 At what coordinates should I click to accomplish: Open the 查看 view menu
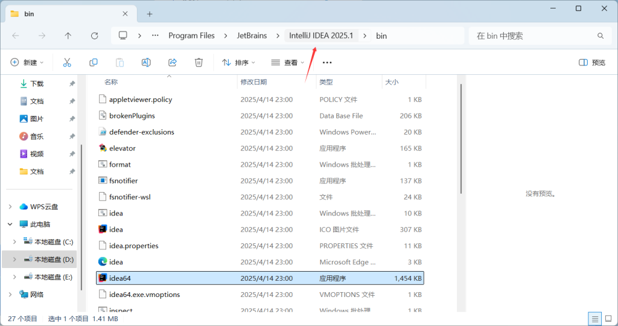[x=287, y=62]
